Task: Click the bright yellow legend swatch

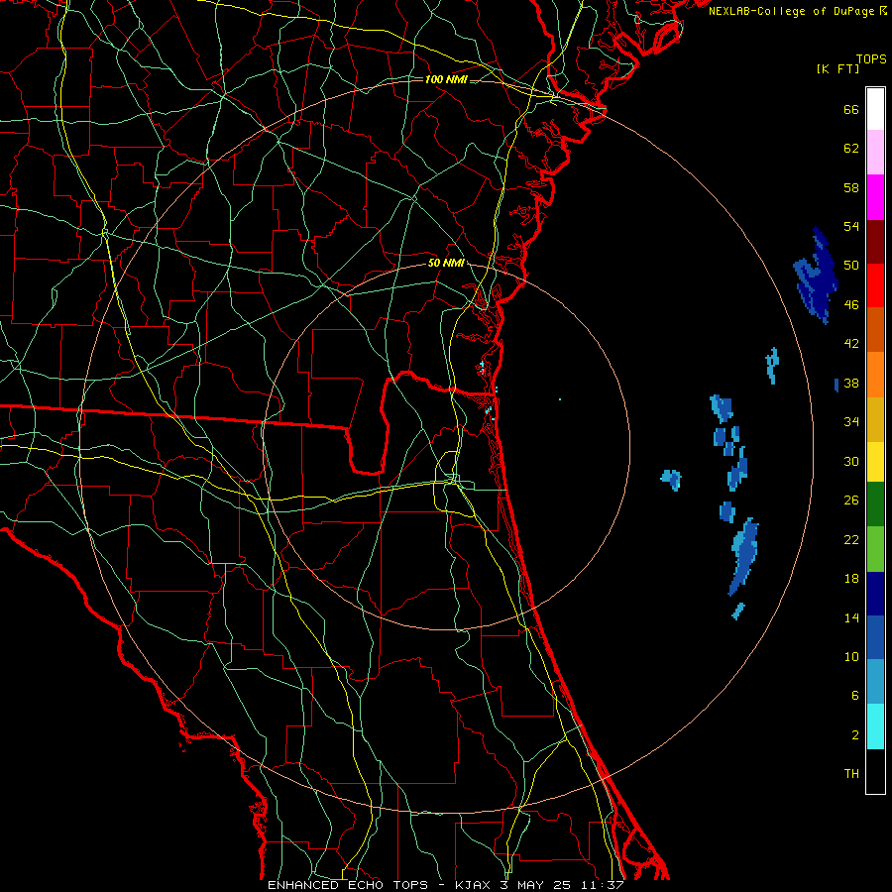Action: coord(875,461)
